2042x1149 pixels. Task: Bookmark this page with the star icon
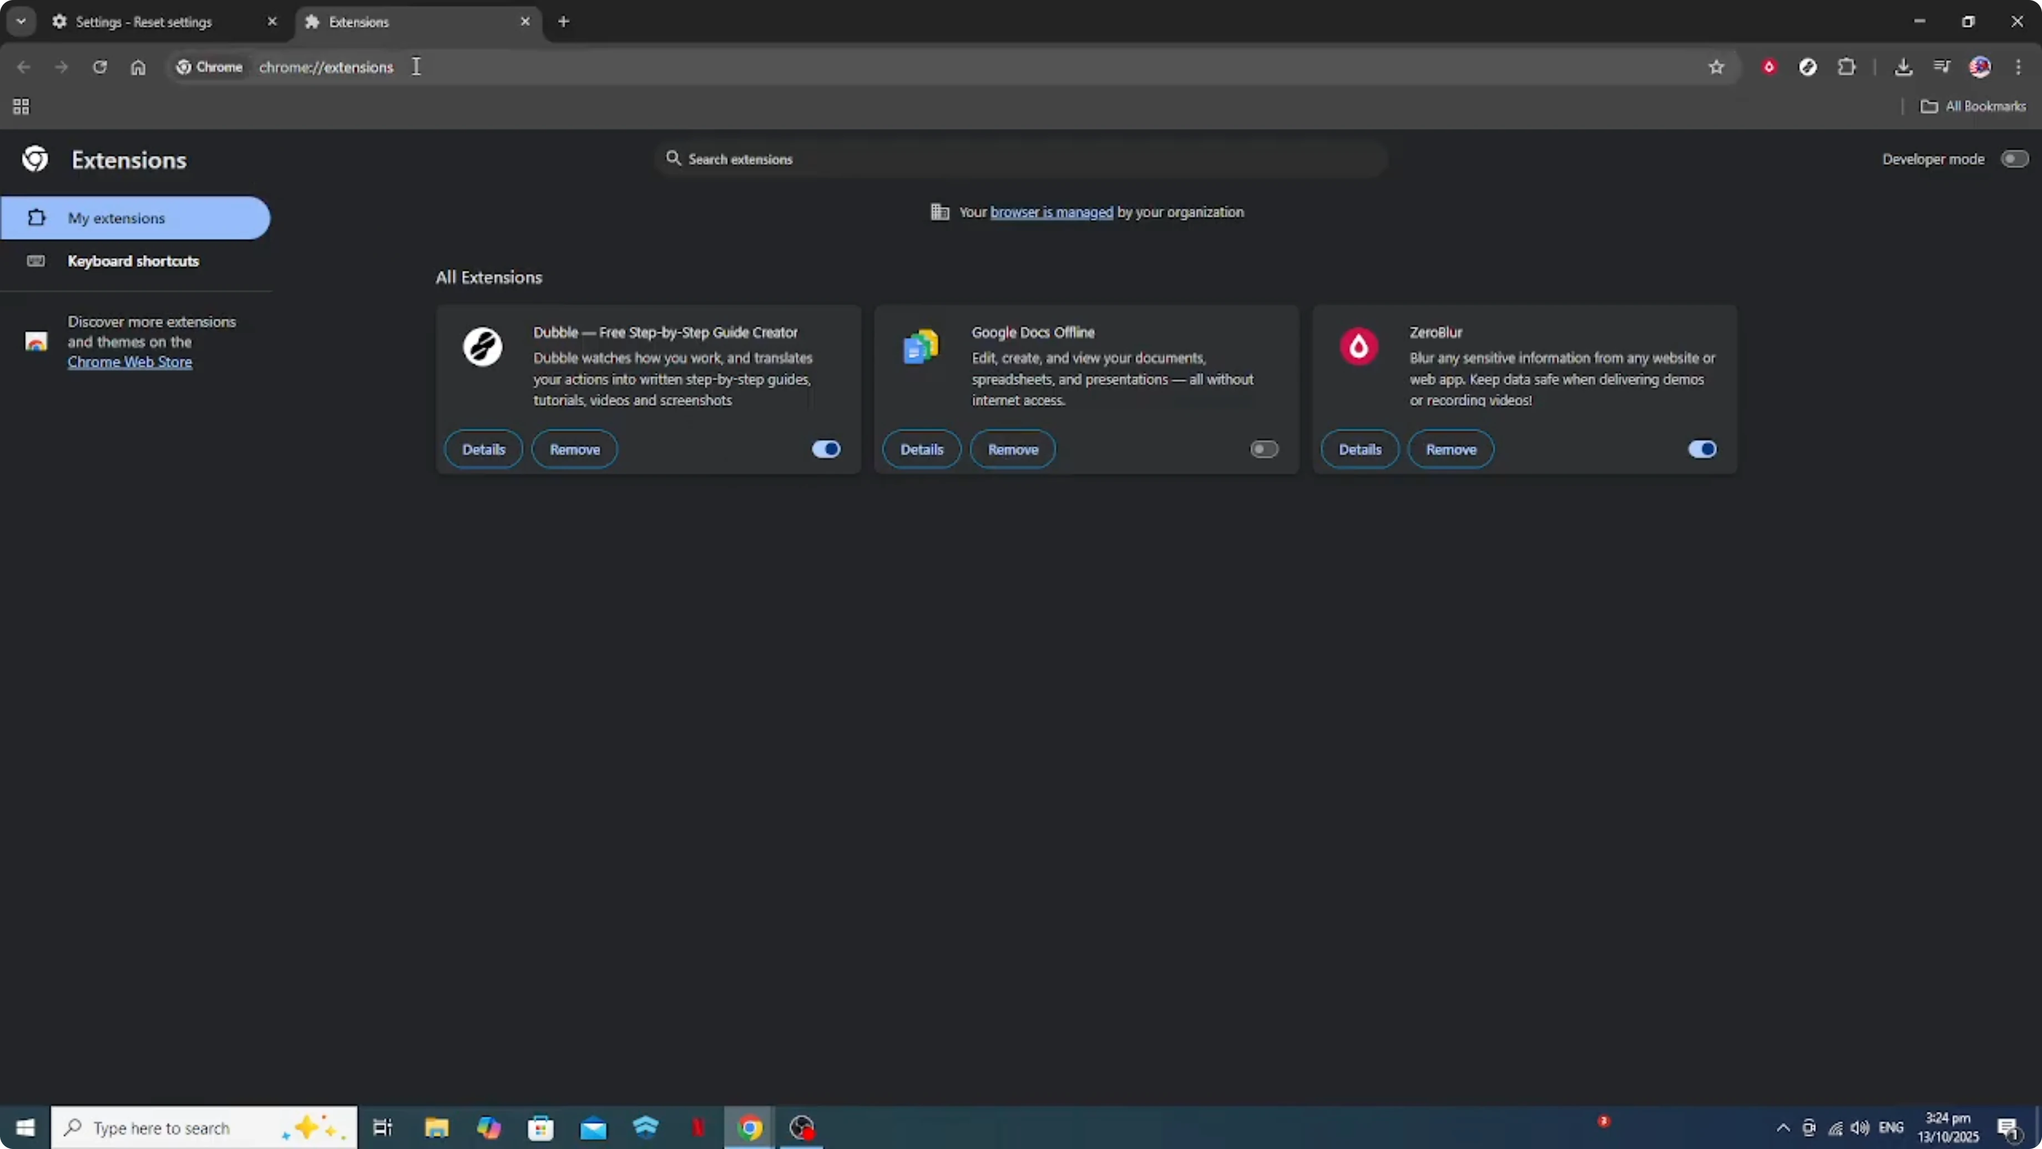pos(1716,67)
